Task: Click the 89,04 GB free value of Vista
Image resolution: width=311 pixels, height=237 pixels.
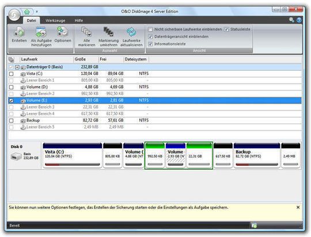Action: coord(116,74)
